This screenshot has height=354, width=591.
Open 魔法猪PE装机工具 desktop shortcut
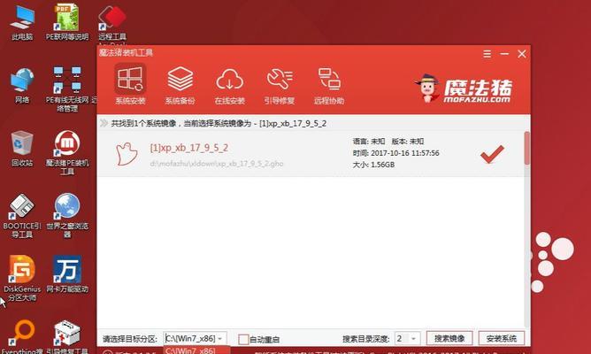pyautogui.click(x=67, y=152)
